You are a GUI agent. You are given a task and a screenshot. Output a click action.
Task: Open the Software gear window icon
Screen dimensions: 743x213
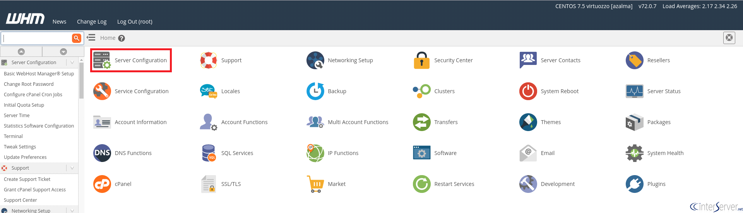tap(422, 153)
